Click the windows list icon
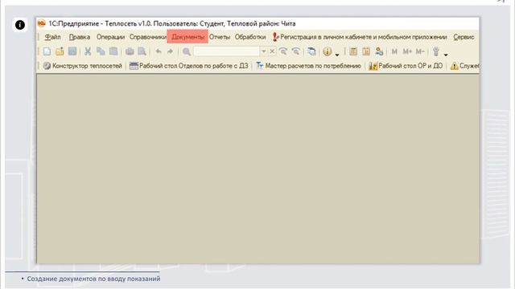515x289 pixels. point(311,51)
